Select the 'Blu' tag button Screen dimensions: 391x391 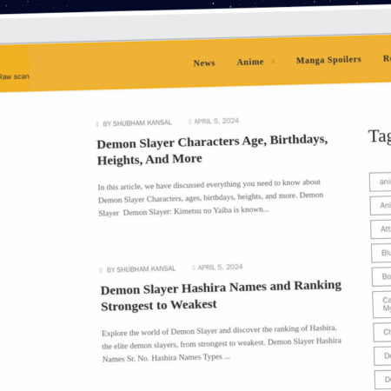coord(381,253)
